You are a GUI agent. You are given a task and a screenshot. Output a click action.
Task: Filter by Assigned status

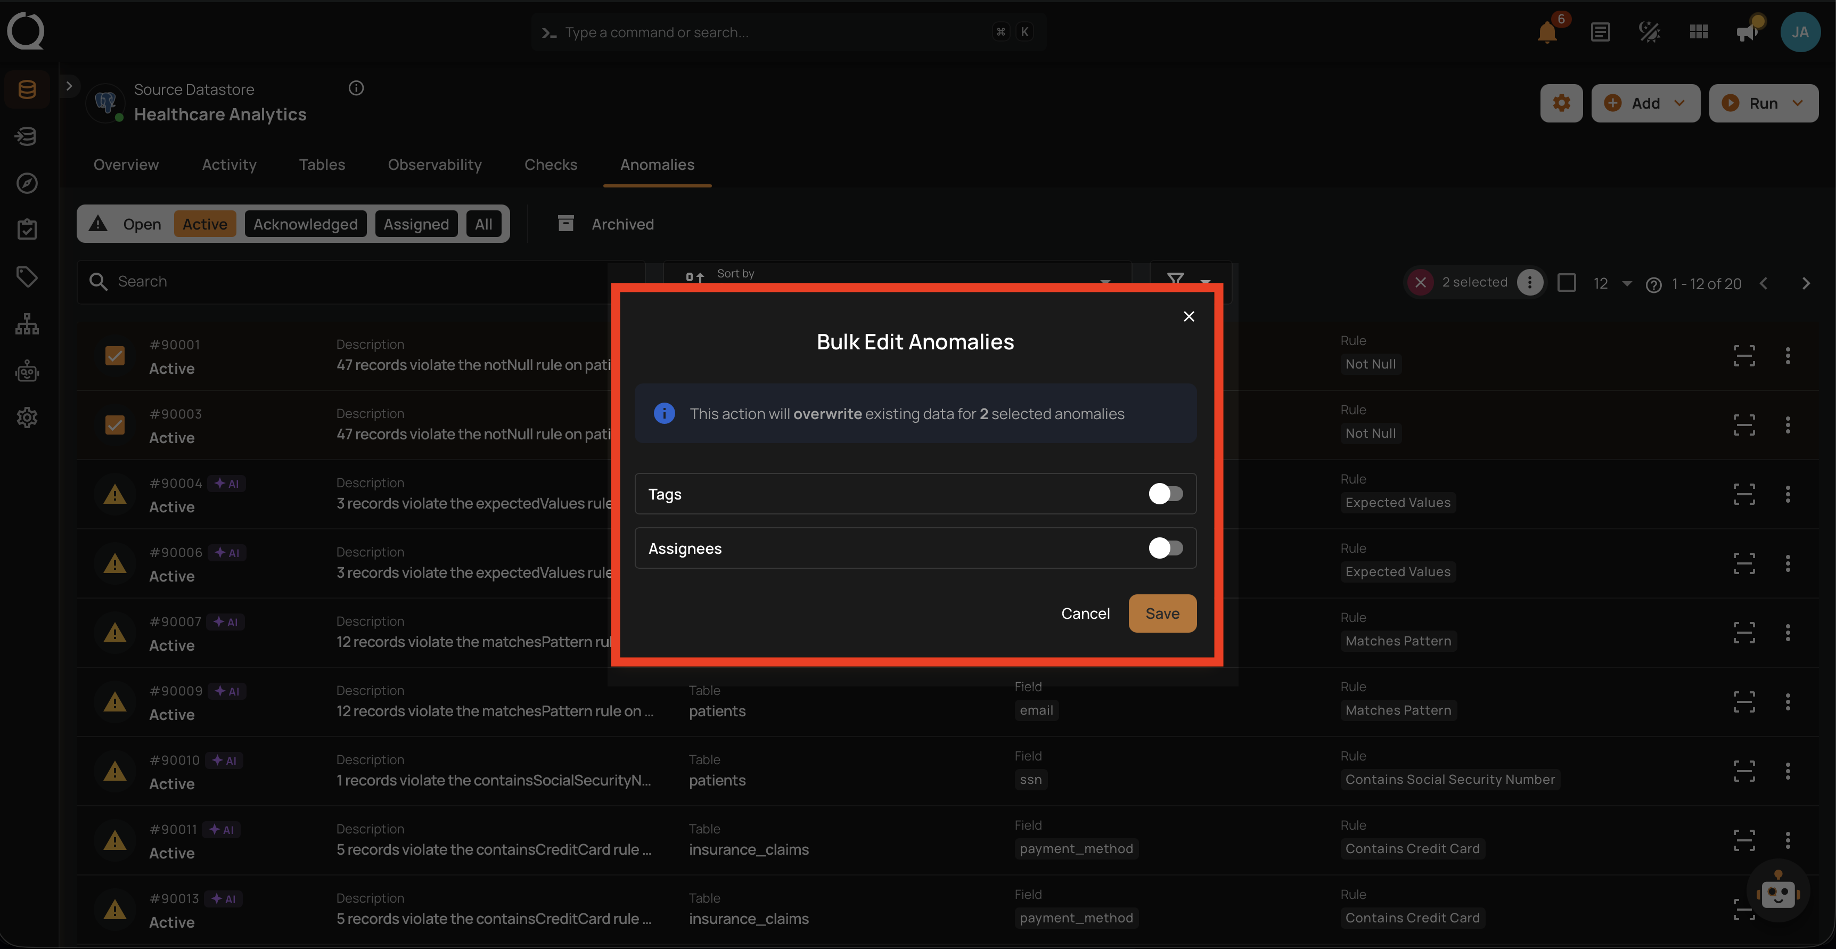[415, 224]
